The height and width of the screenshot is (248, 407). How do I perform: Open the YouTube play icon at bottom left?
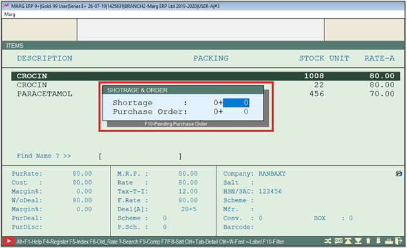point(8,242)
